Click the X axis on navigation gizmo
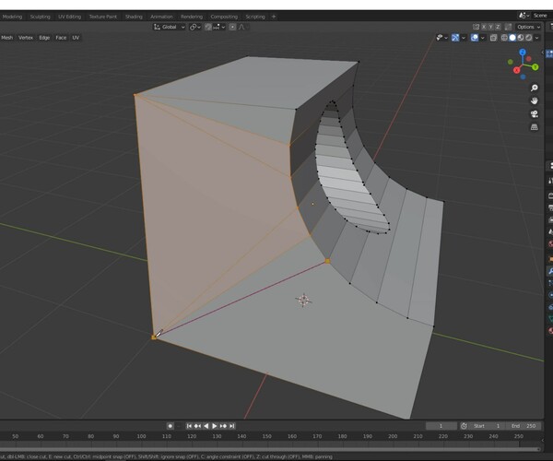 (517, 70)
